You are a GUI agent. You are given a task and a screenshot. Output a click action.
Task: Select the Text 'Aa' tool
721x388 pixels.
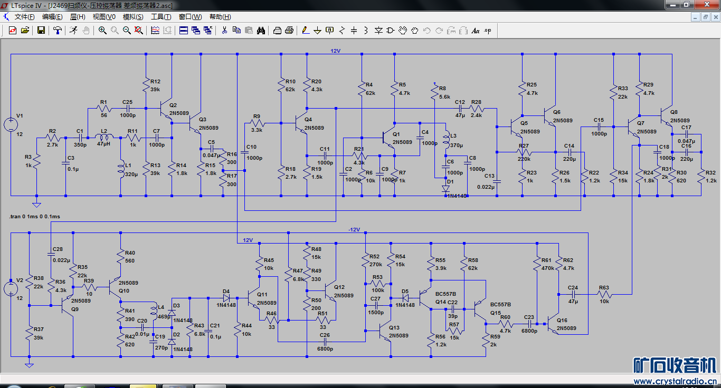coord(476,31)
